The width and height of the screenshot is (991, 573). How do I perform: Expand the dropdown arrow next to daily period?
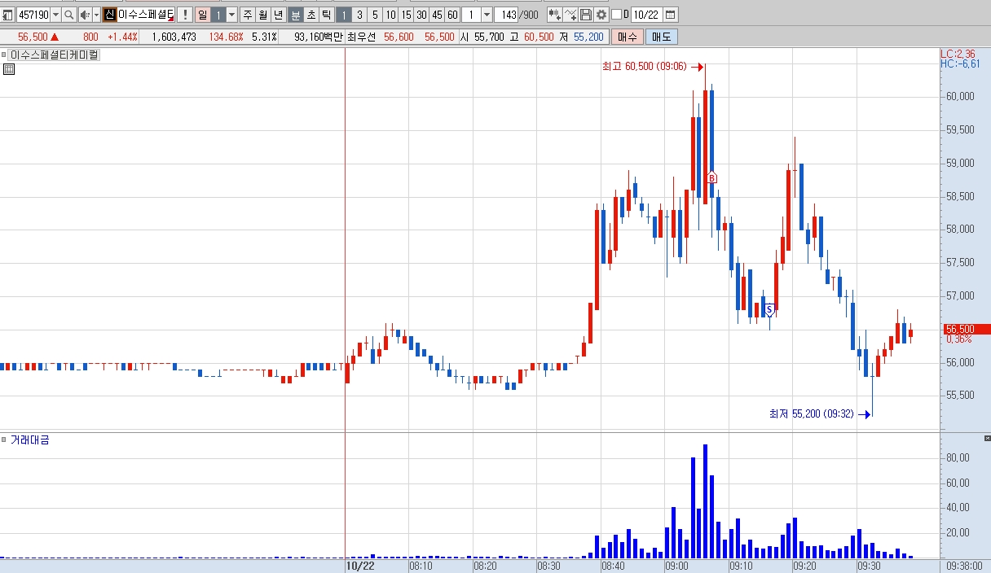coord(231,15)
